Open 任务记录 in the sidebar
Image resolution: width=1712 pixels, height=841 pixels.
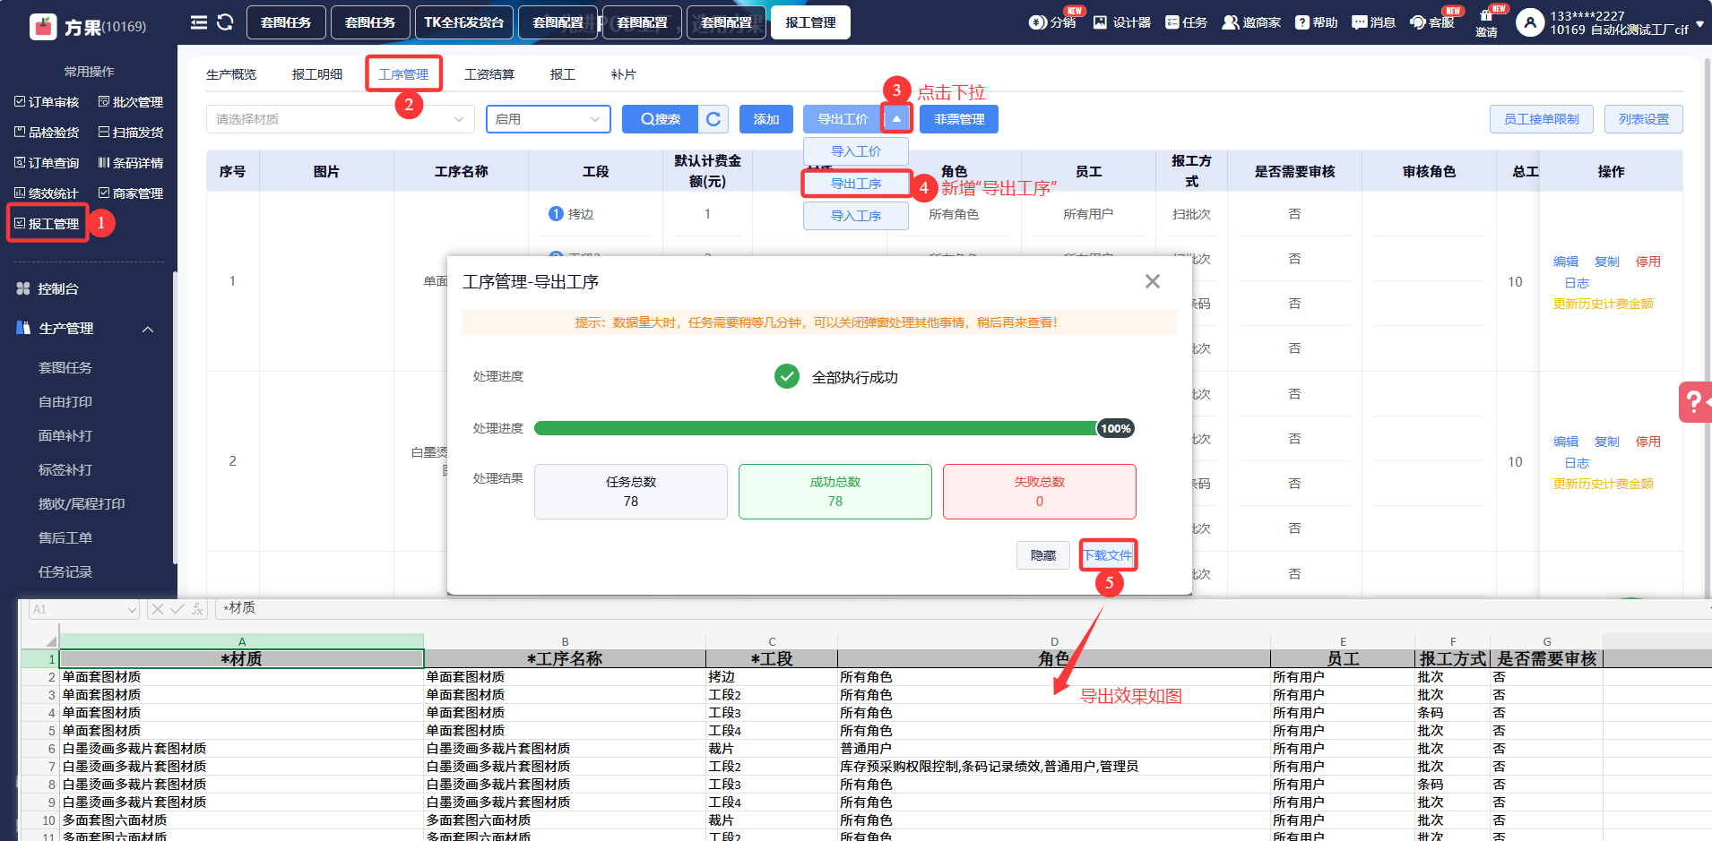pos(65,572)
